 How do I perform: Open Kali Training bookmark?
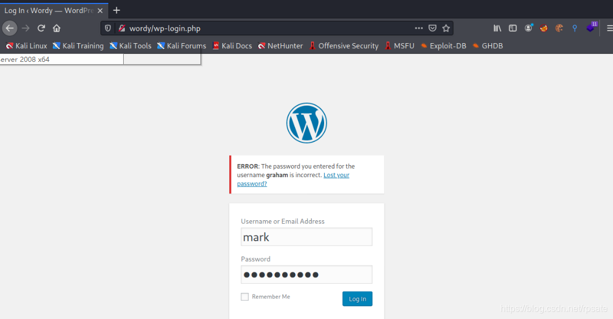(x=78, y=46)
